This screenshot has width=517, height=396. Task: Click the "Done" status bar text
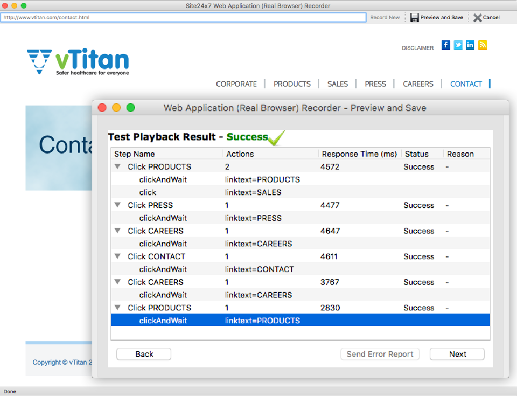(x=10, y=391)
